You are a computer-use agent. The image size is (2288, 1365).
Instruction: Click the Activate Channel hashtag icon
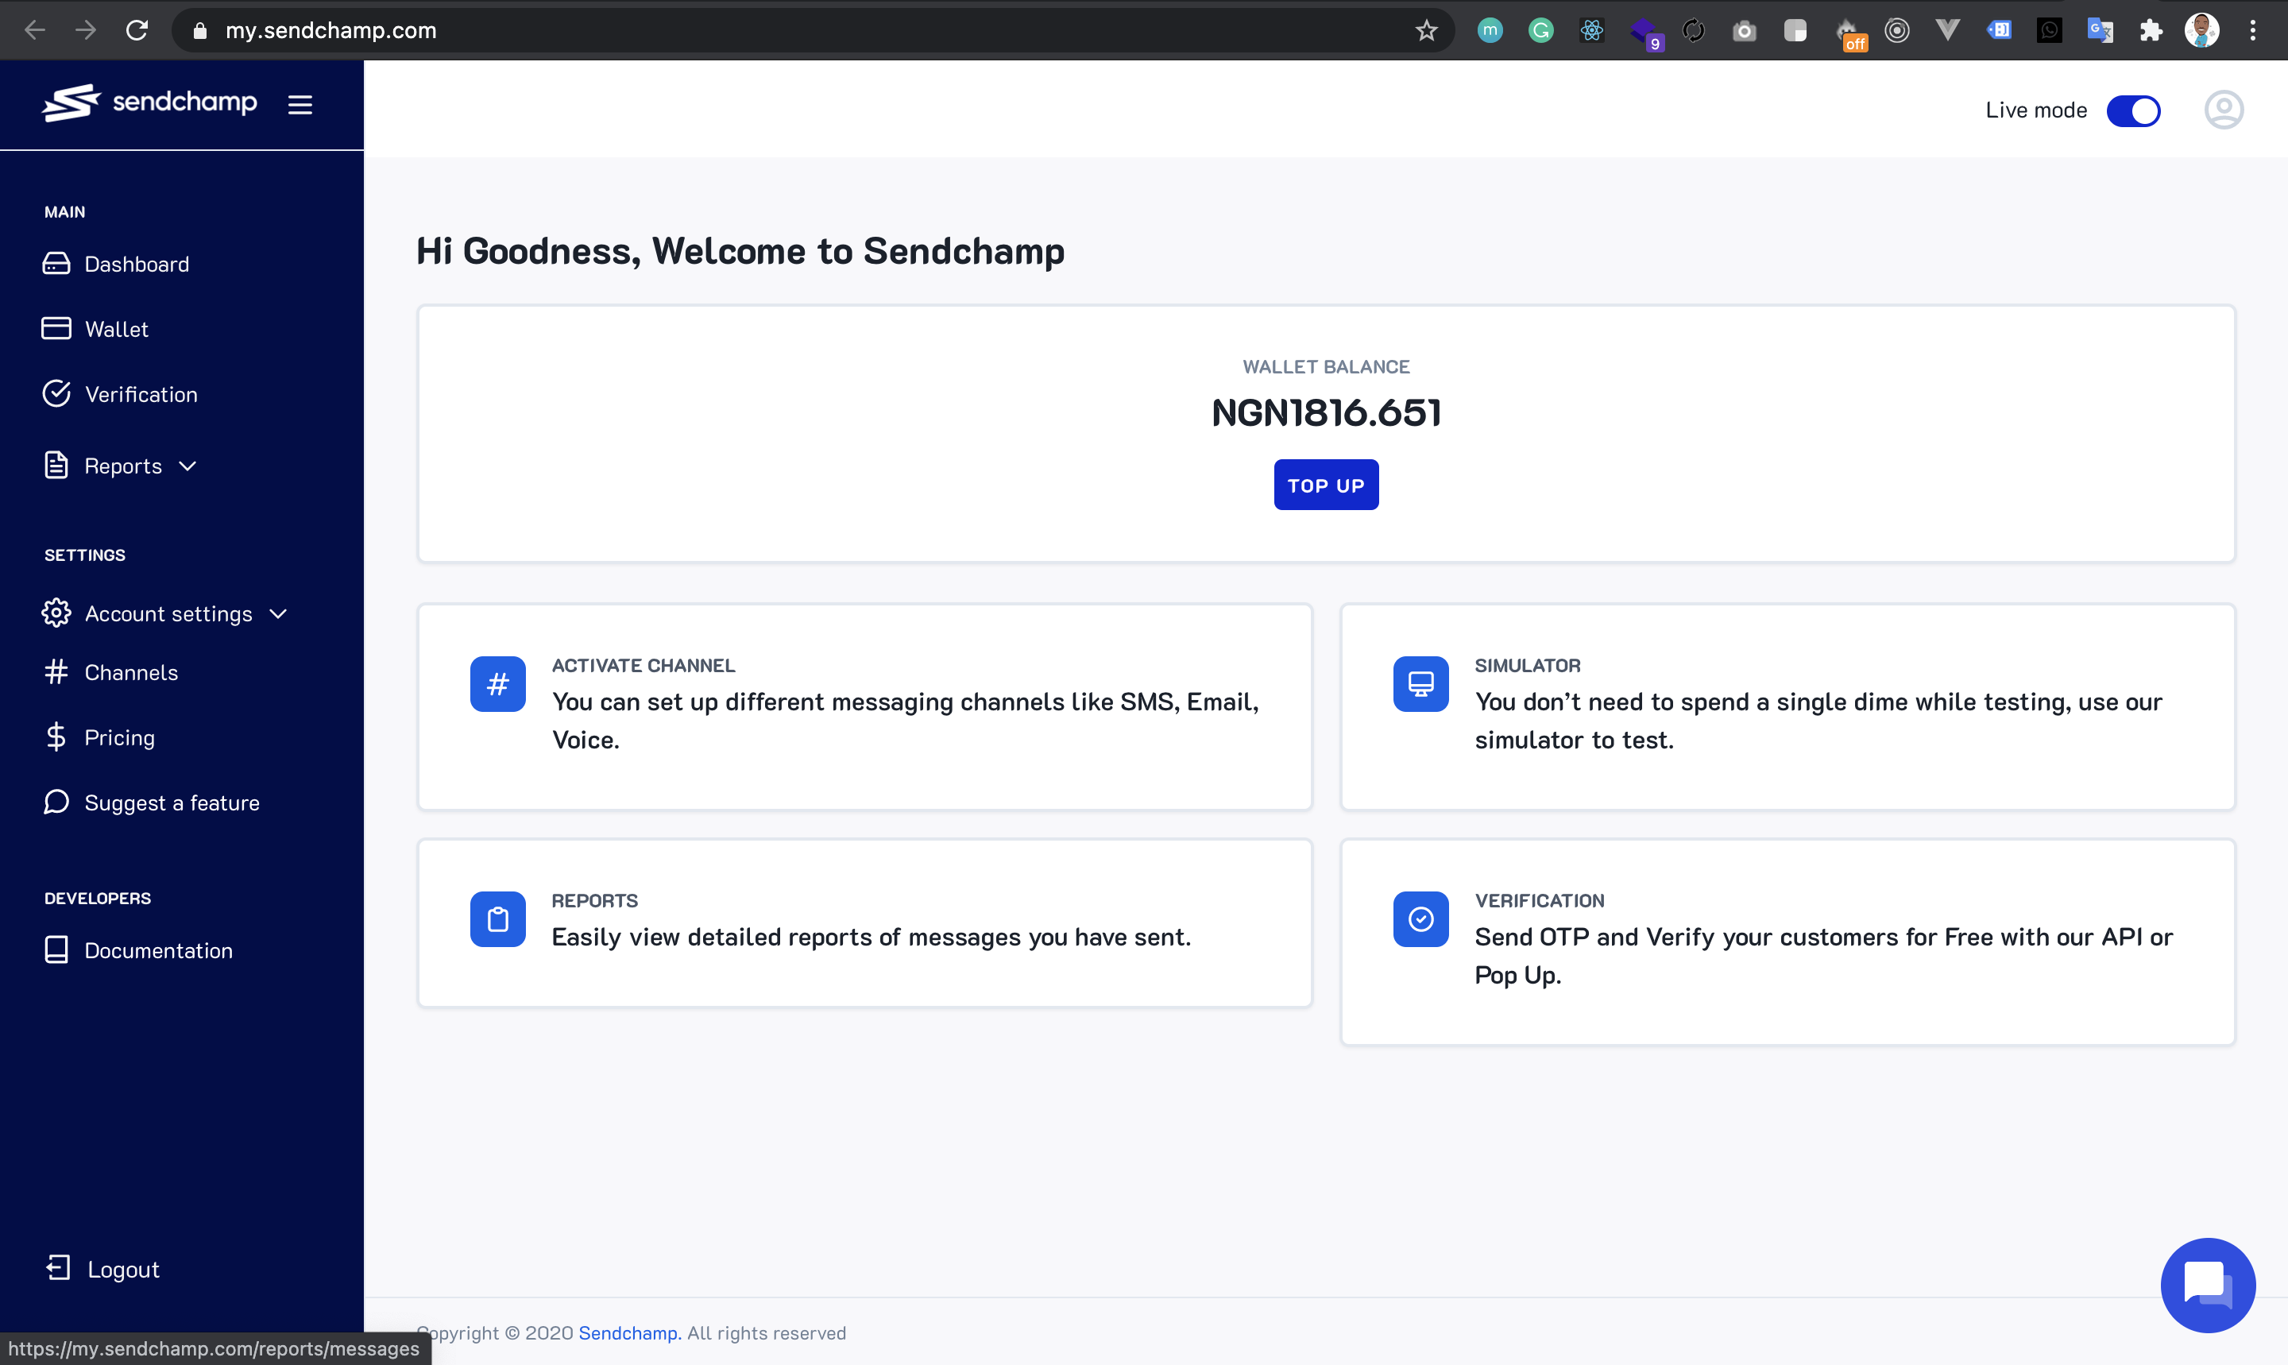coord(497,683)
